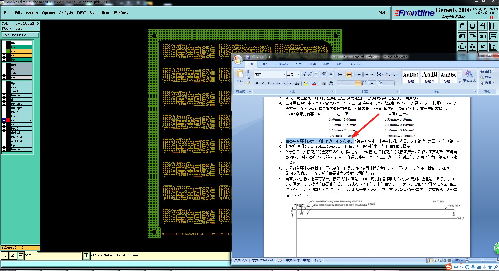This screenshot has width=499, height=271.
Task: Open the underline style dropdown arrow
Action: point(273,83)
